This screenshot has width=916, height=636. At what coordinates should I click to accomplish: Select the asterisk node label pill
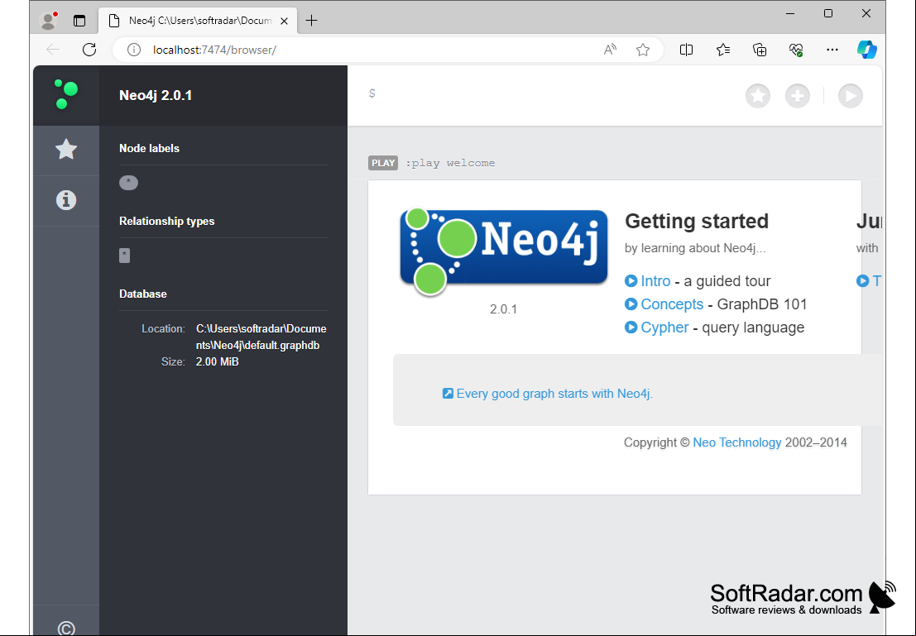(x=128, y=183)
